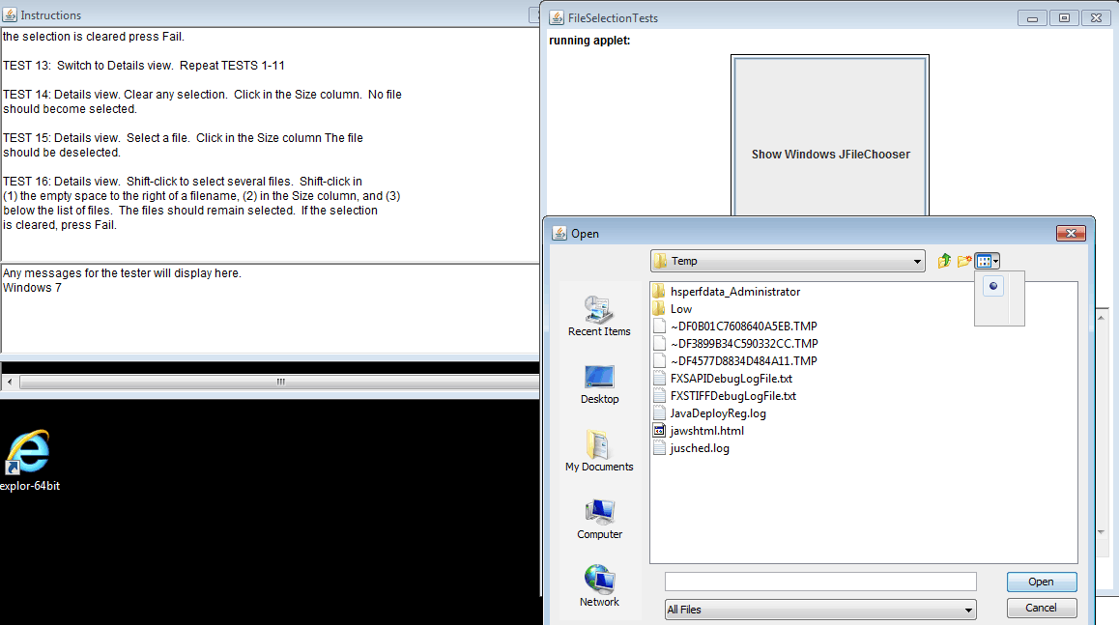This screenshot has width=1119, height=625.
Task: Select Computer in the places sidebar
Action: 599,520
